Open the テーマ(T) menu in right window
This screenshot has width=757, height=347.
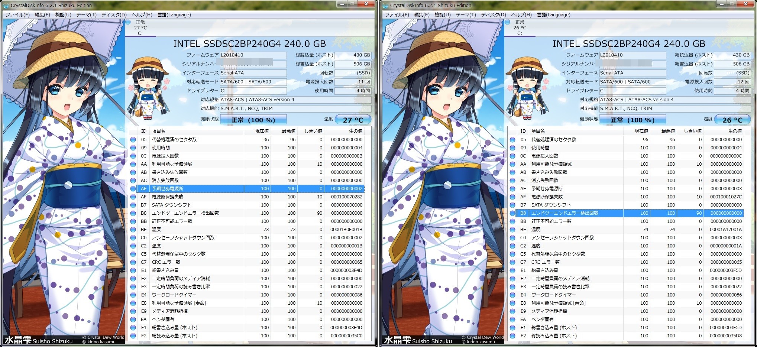click(x=466, y=15)
